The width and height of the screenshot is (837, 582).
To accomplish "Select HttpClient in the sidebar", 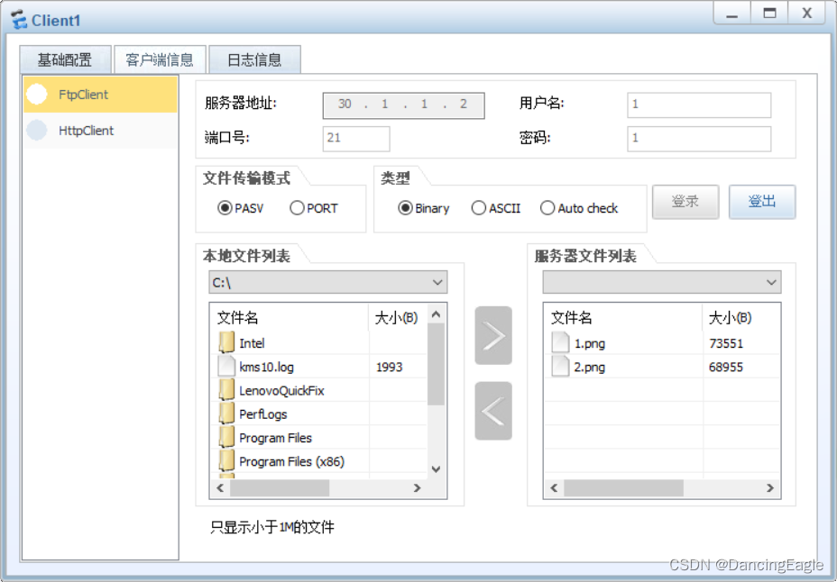I will (x=100, y=130).
